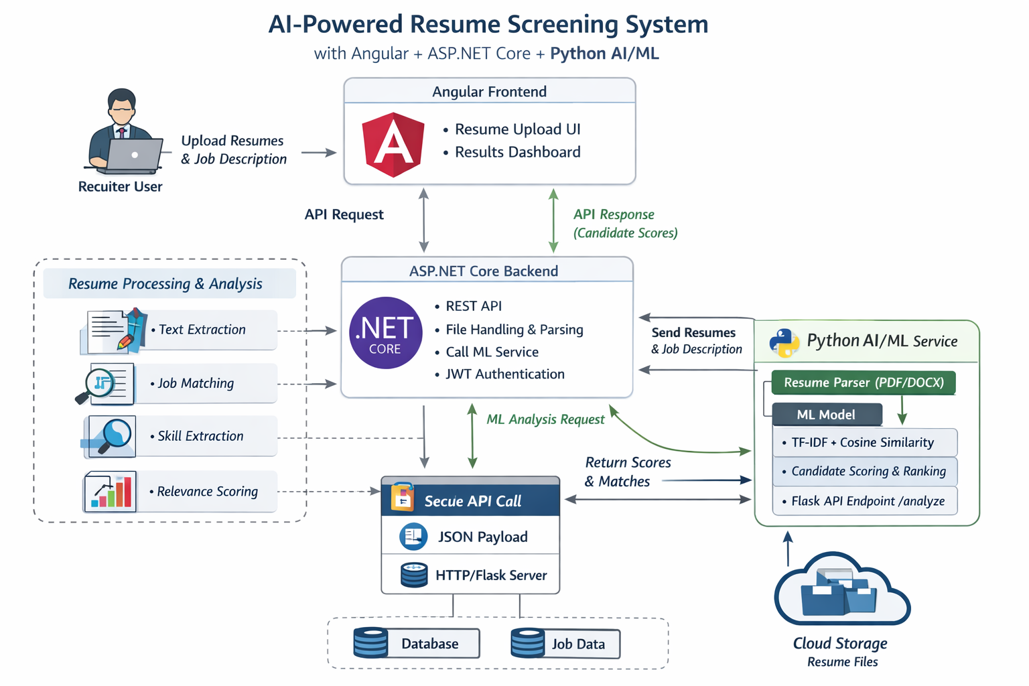
Task: Click the (Candidate Scores) text
Action: 626,233
